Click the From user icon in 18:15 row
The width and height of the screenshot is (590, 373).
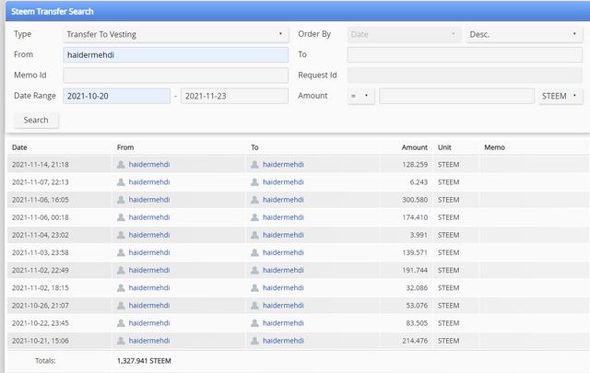tap(121, 287)
